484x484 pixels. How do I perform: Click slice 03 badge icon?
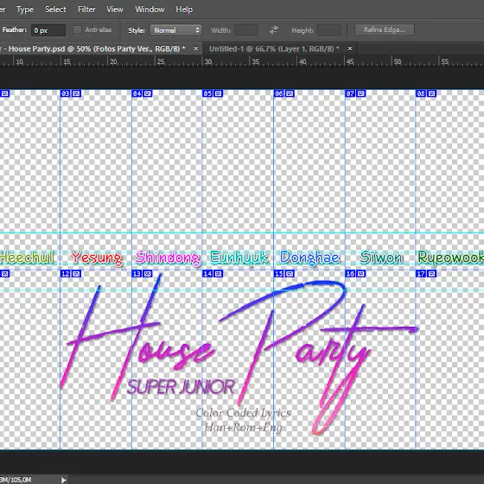point(77,93)
